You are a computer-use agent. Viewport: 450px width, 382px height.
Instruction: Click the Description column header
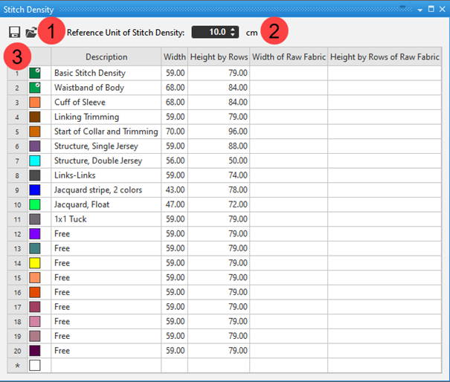106,57
